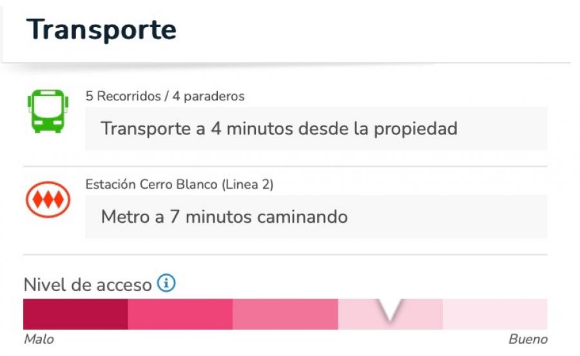Click the red Metro logo icon
The height and width of the screenshot is (356, 580).
click(48, 200)
